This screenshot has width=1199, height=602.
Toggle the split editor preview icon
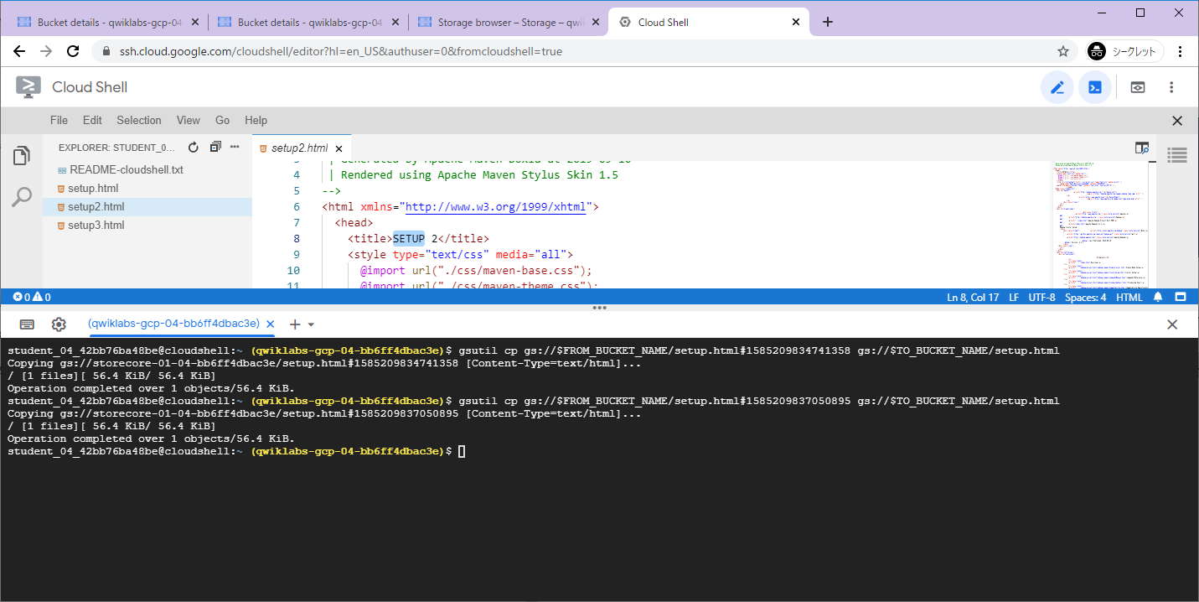pyautogui.click(x=1141, y=148)
